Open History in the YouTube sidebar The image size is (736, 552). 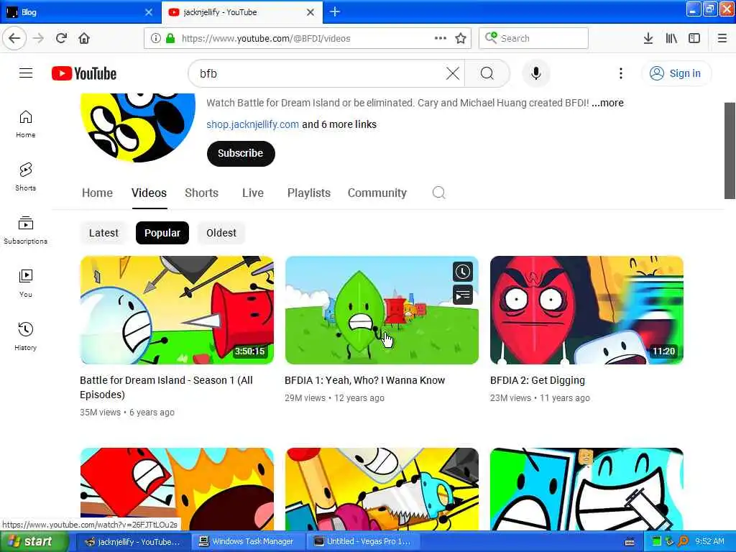[x=25, y=336]
